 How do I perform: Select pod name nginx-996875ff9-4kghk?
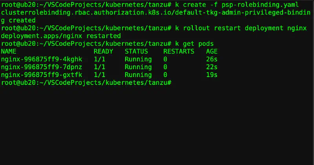point(42,59)
